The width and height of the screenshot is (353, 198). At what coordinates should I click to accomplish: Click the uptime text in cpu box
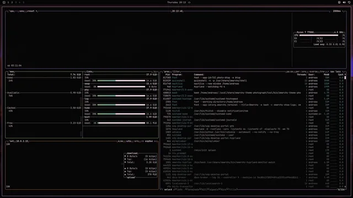14,65
